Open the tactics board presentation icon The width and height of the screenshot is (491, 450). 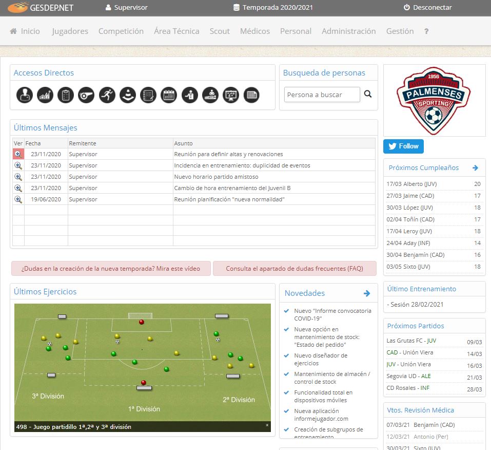pos(231,95)
